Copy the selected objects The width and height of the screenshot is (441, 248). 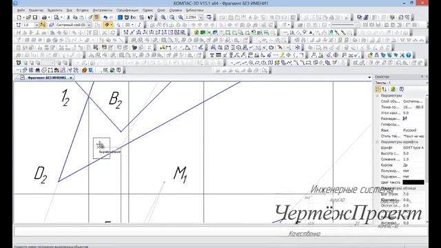[75, 17]
